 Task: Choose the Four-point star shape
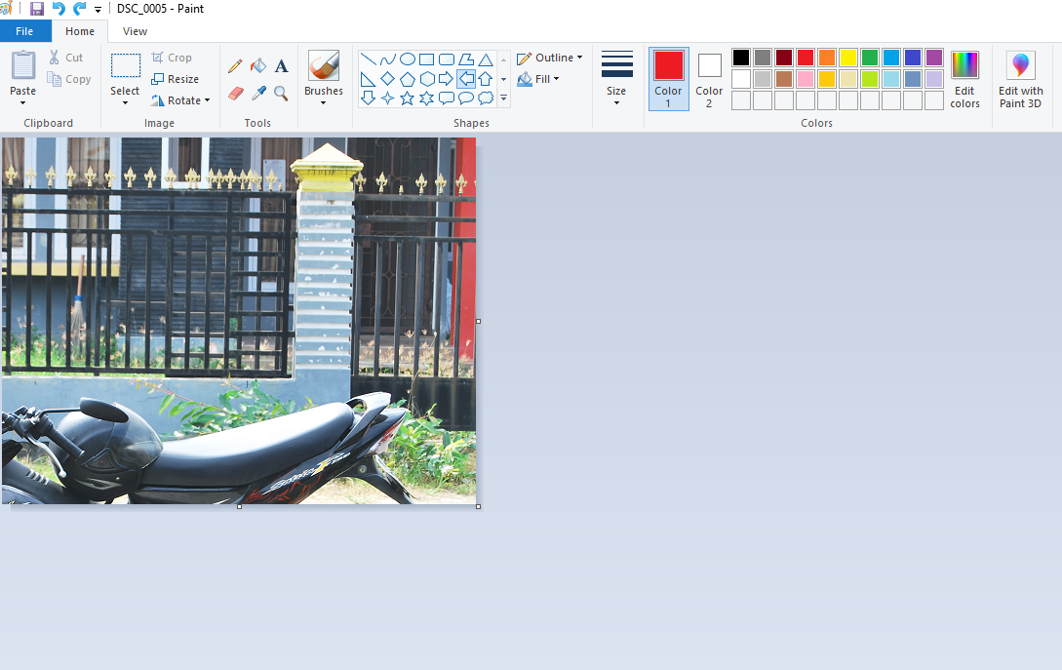(387, 99)
